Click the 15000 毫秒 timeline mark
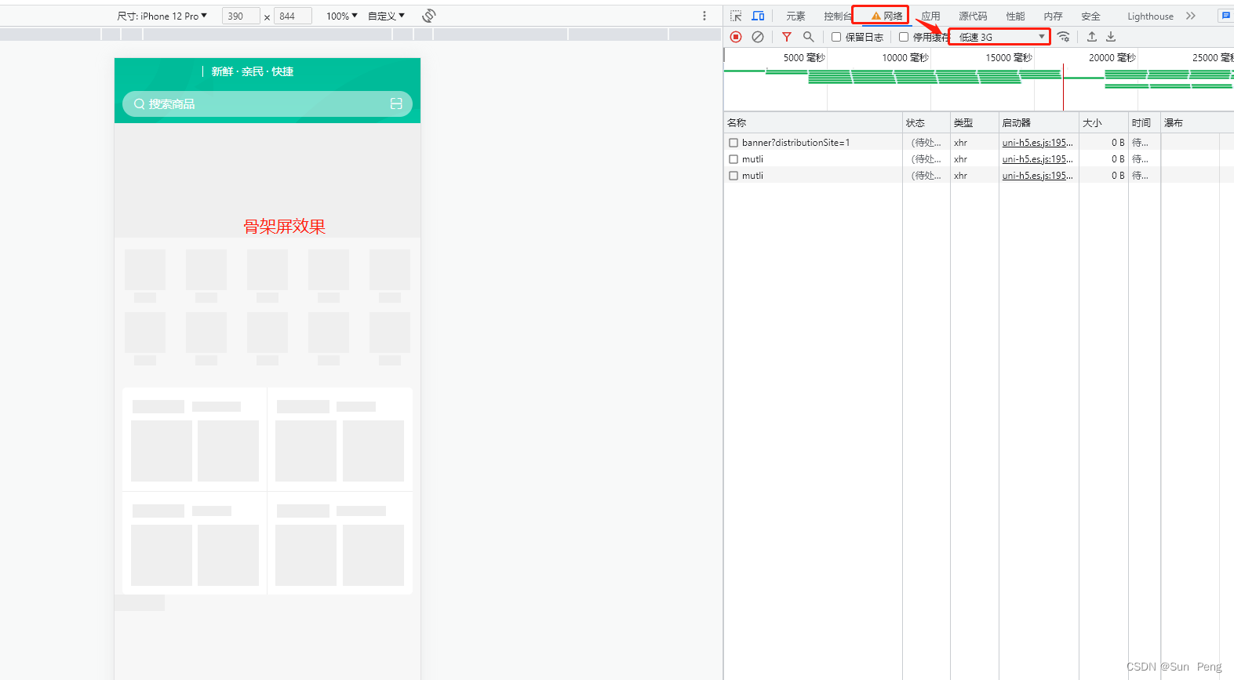 click(x=1009, y=57)
